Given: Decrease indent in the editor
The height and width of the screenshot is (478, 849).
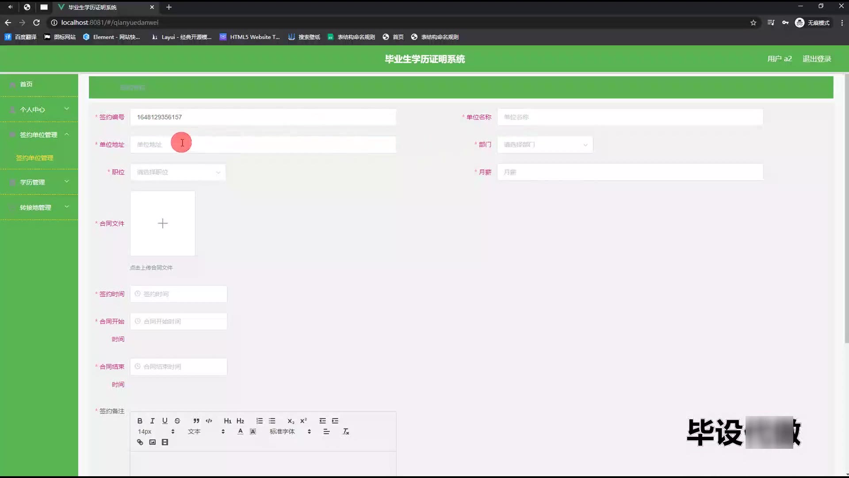Looking at the screenshot, I should coord(322,421).
